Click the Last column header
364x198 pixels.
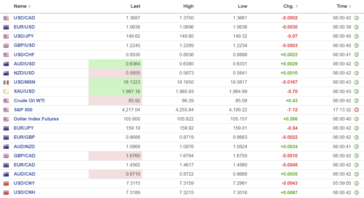[x=135, y=6]
